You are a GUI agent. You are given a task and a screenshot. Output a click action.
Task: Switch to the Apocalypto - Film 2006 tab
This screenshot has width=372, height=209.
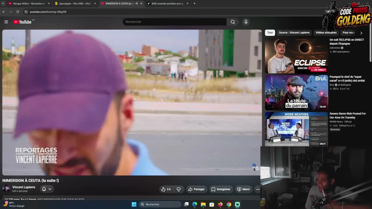pos(75,3)
